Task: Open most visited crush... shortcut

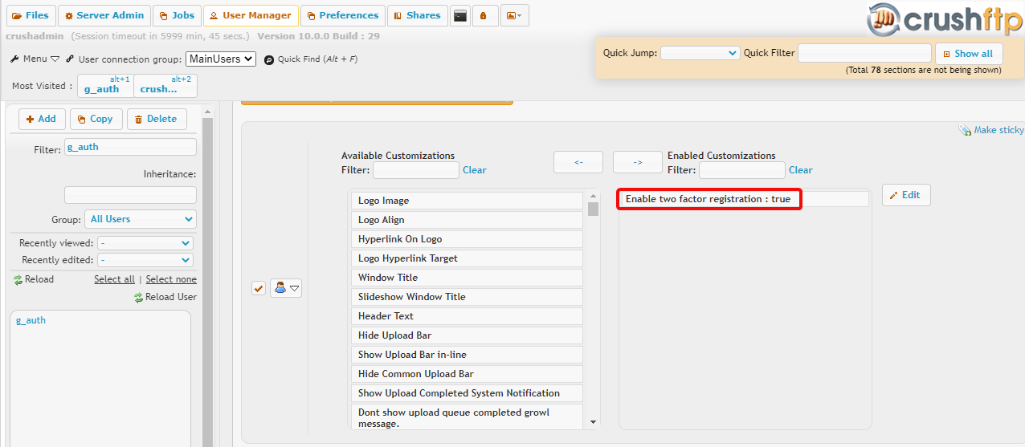Action: [x=165, y=86]
